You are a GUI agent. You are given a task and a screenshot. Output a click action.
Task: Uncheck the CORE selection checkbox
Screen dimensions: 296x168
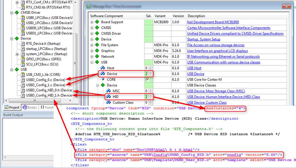click(x=148, y=79)
